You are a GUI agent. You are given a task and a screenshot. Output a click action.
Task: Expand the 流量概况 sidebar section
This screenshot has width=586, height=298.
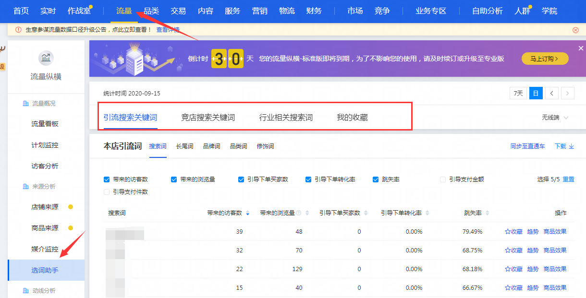[x=43, y=104]
